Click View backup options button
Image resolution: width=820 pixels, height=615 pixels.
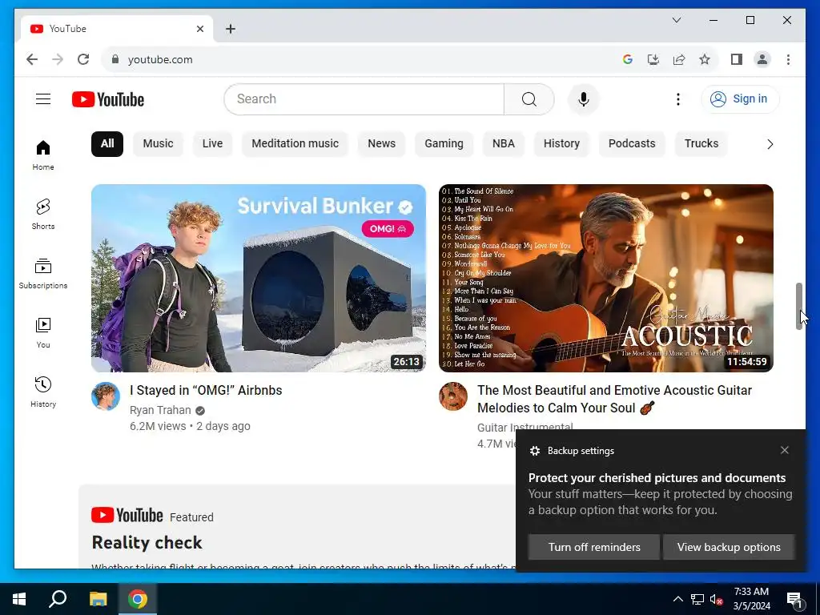tap(729, 547)
